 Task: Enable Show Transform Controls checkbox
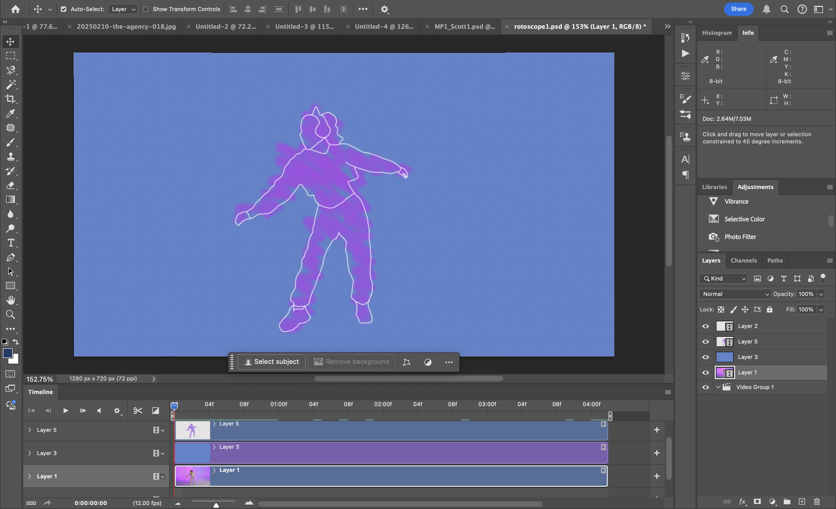coord(146,9)
